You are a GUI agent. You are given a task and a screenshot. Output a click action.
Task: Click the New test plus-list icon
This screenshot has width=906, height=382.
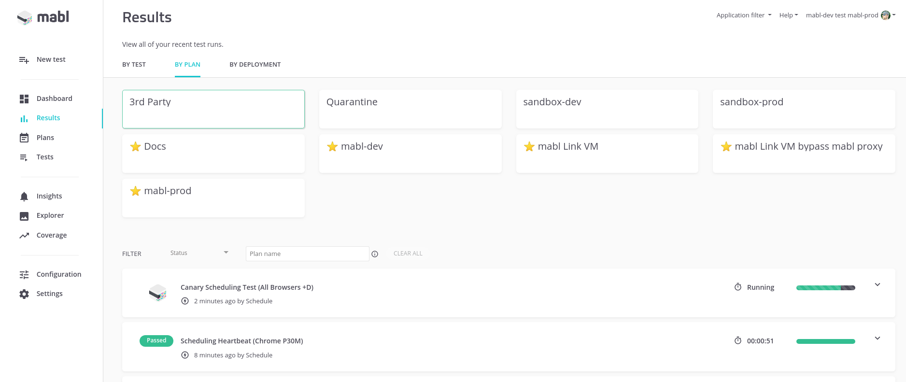click(x=24, y=60)
